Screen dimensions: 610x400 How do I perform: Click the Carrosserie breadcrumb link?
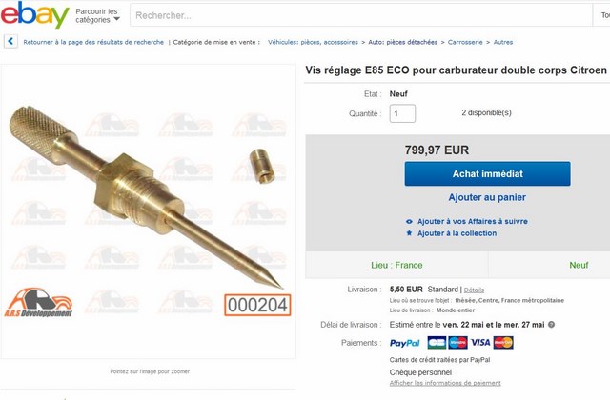click(465, 42)
